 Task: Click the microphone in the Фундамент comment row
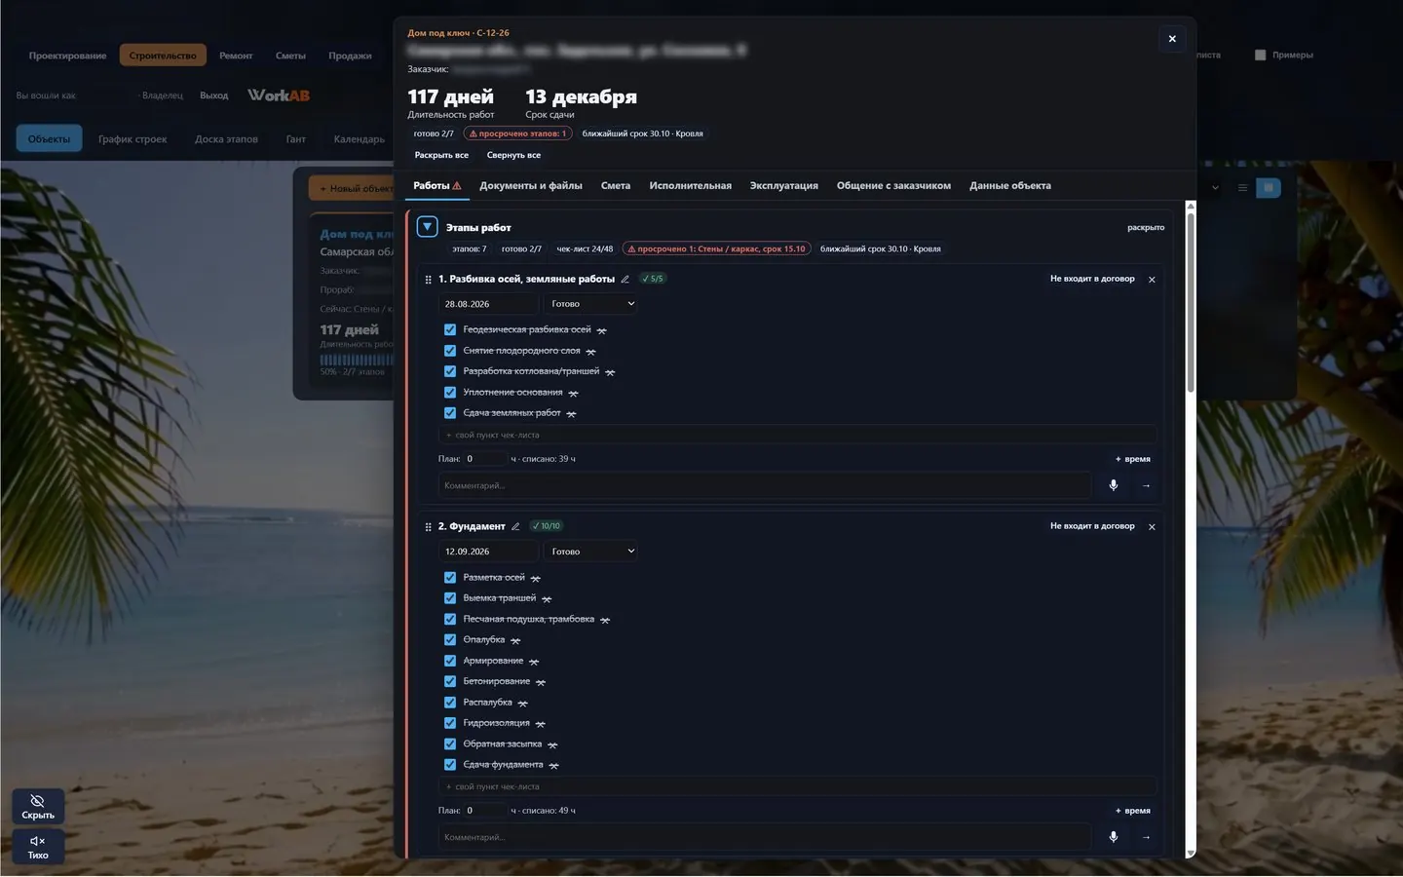point(1114,837)
